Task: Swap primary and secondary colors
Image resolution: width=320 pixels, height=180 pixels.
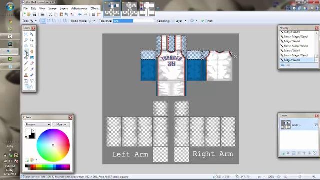Action: click(33, 131)
